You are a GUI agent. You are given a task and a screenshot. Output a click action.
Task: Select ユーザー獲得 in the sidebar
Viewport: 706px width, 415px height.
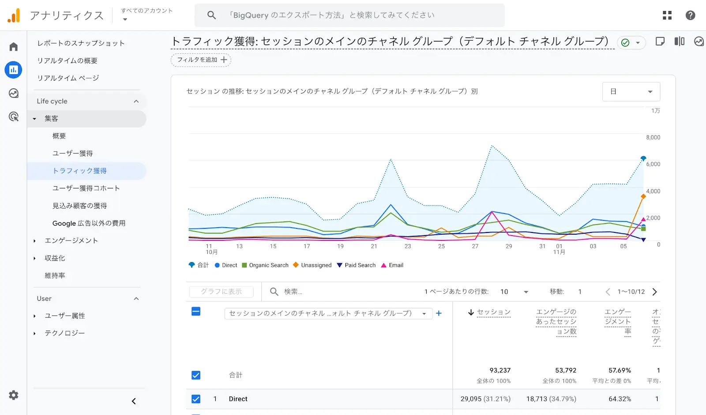[x=73, y=153]
